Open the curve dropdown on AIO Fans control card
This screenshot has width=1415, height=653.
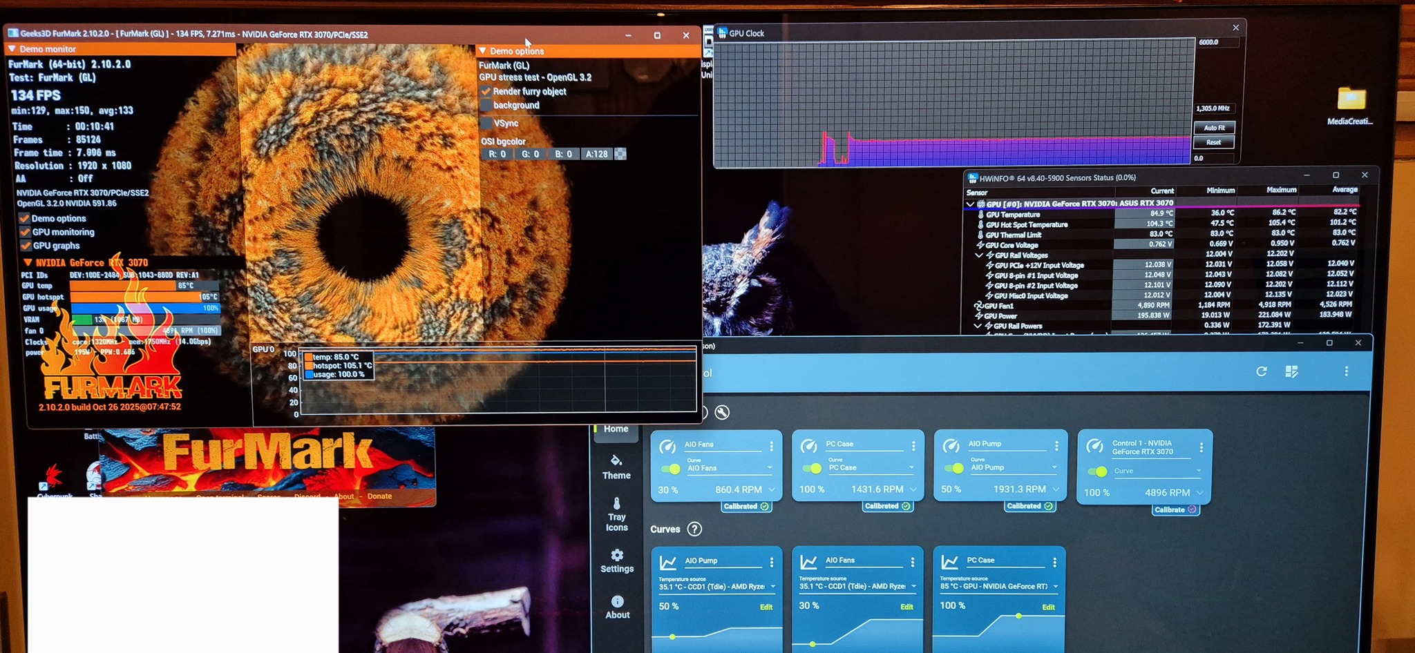pyautogui.click(x=730, y=469)
